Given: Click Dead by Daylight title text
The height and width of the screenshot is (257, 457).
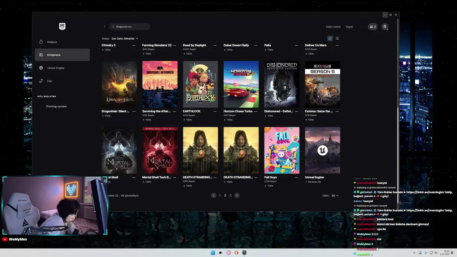Looking at the screenshot, I should (195, 45).
